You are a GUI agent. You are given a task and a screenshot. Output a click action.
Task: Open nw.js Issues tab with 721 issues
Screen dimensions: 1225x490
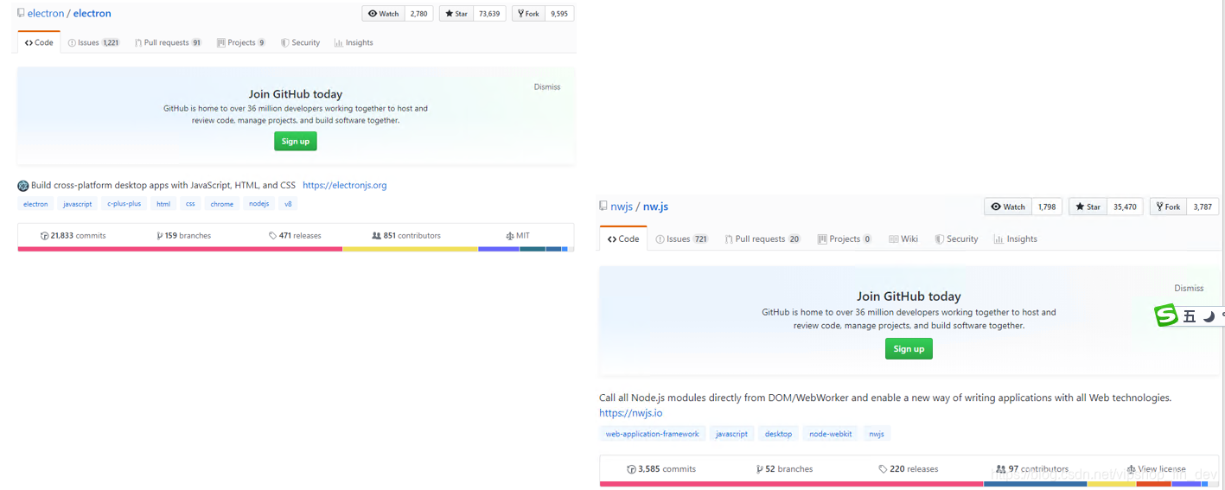pyautogui.click(x=682, y=239)
